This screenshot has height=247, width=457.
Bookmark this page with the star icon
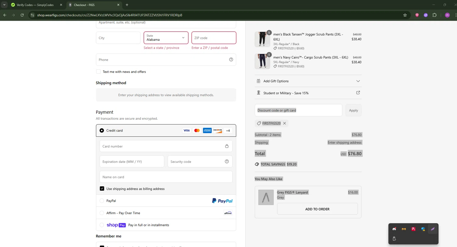(x=405, y=15)
